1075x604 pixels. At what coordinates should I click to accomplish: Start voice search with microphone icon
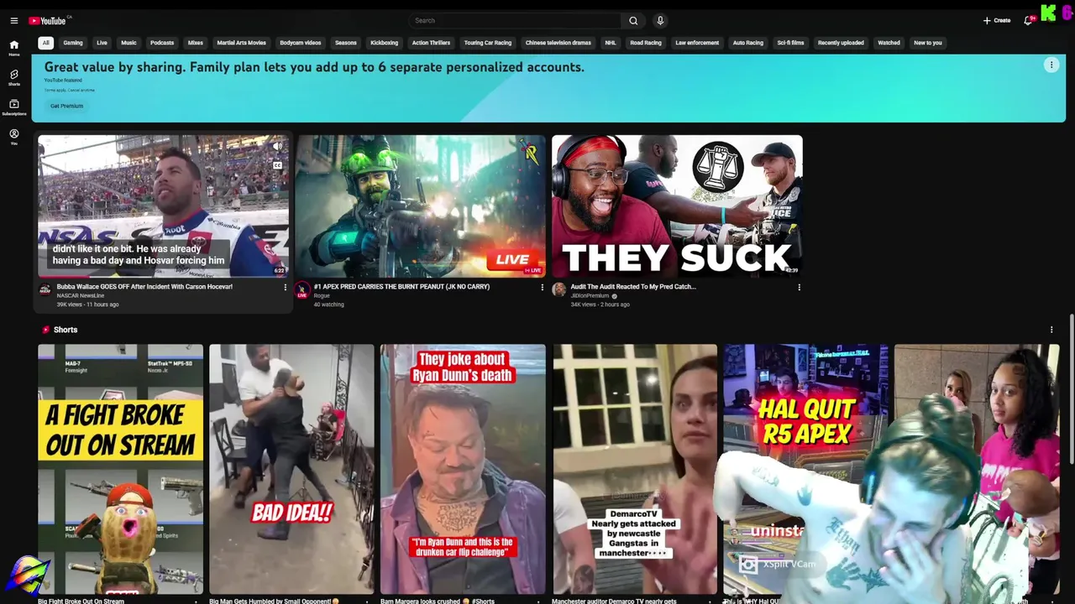pos(660,21)
